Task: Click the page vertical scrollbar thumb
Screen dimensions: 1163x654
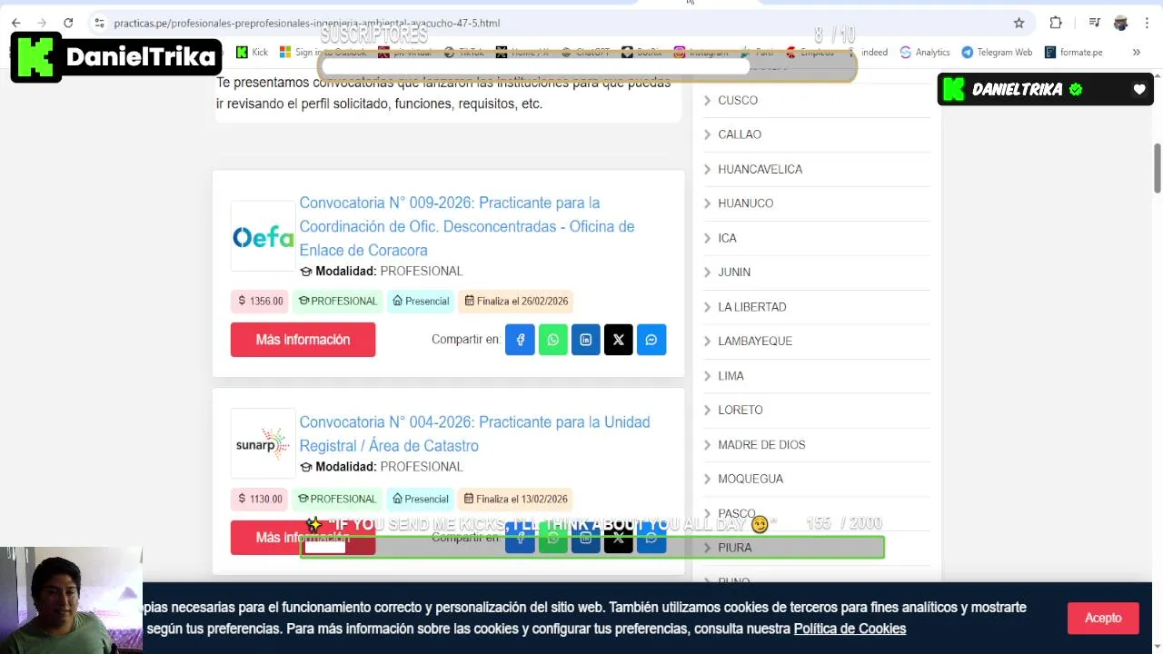Action: (1158, 168)
